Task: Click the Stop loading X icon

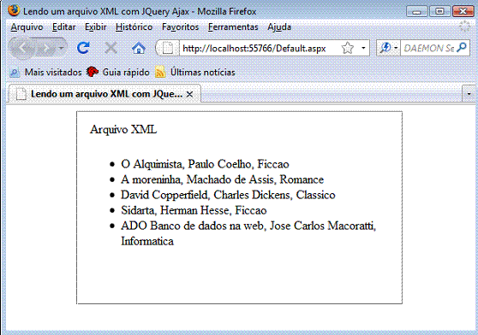Action: click(x=111, y=48)
